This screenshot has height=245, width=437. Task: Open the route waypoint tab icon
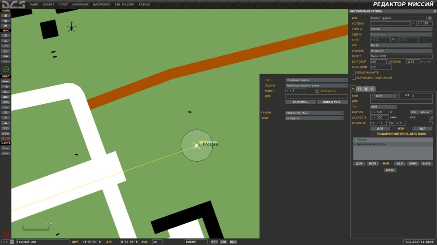pyautogui.click(x=353, y=88)
